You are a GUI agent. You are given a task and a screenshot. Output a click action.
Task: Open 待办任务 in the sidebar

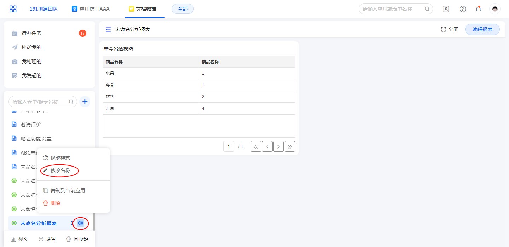pyautogui.click(x=31, y=33)
